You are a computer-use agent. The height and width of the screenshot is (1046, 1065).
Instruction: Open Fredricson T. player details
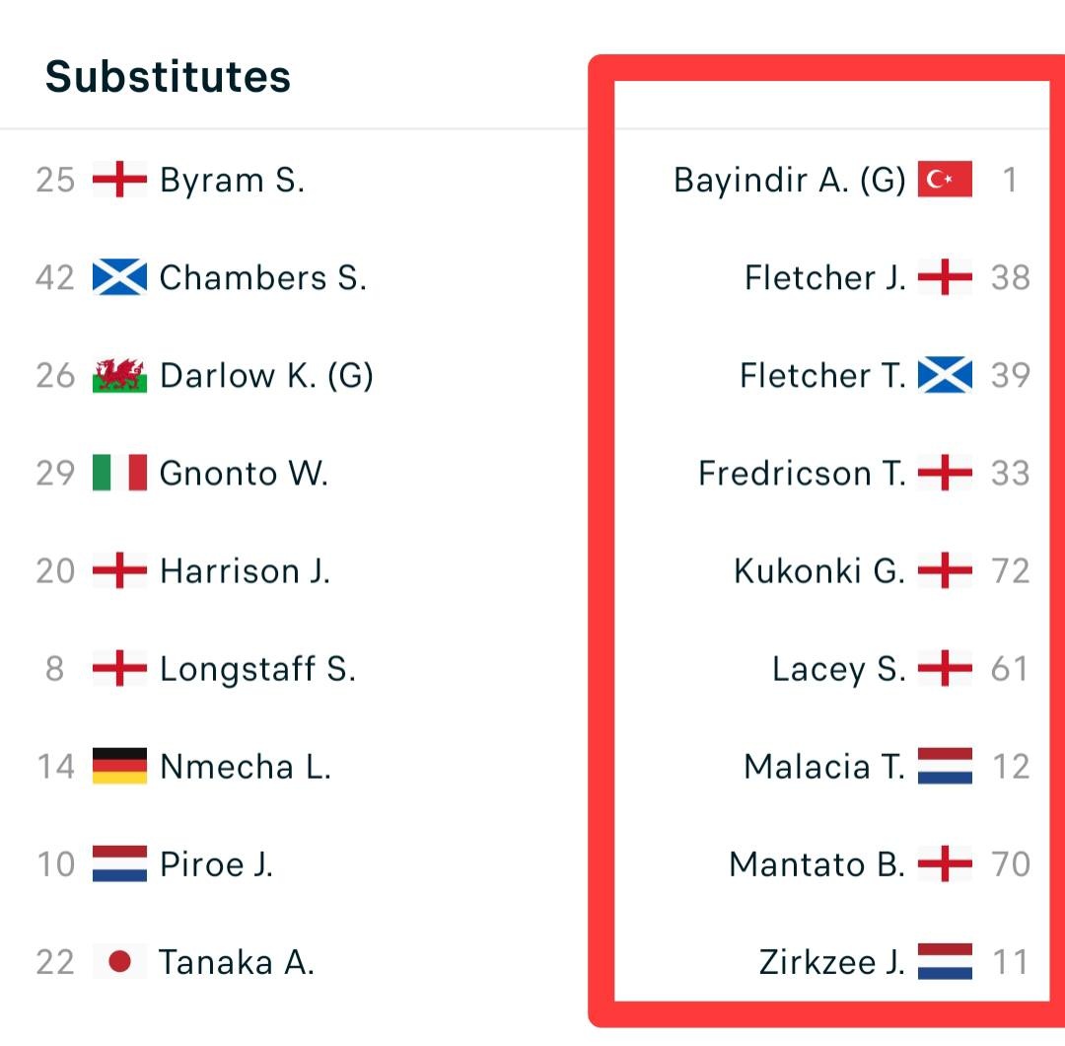click(x=801, y=474)
